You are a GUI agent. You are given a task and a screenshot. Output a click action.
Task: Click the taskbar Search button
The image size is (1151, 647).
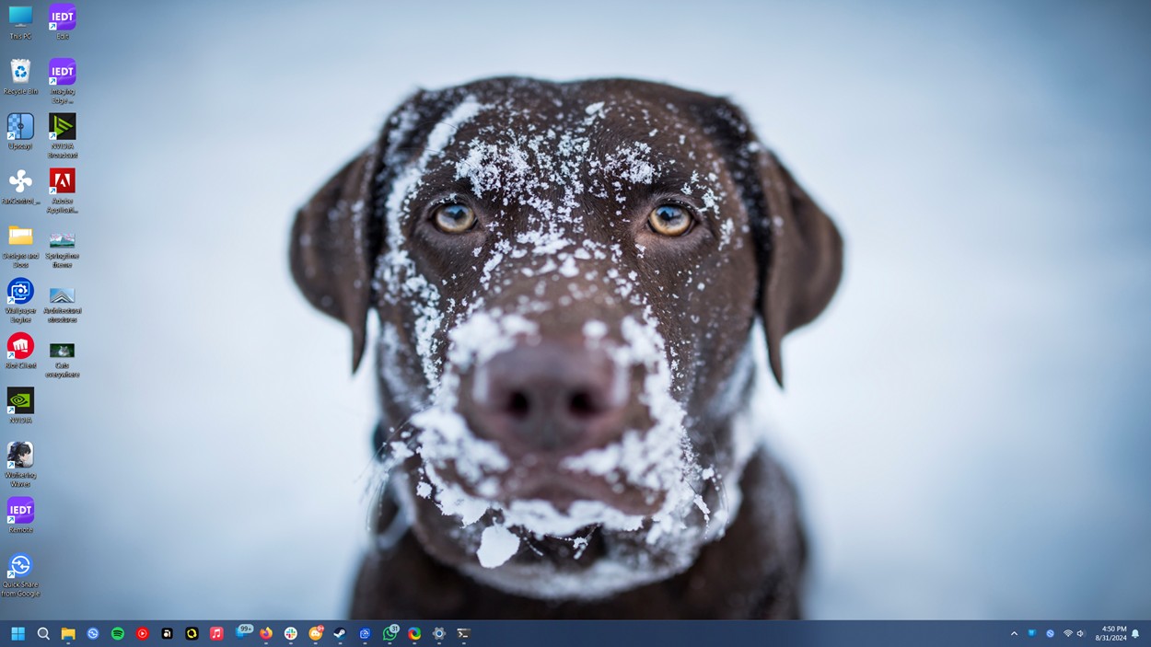pyautogui.click(x=43, y=633)
